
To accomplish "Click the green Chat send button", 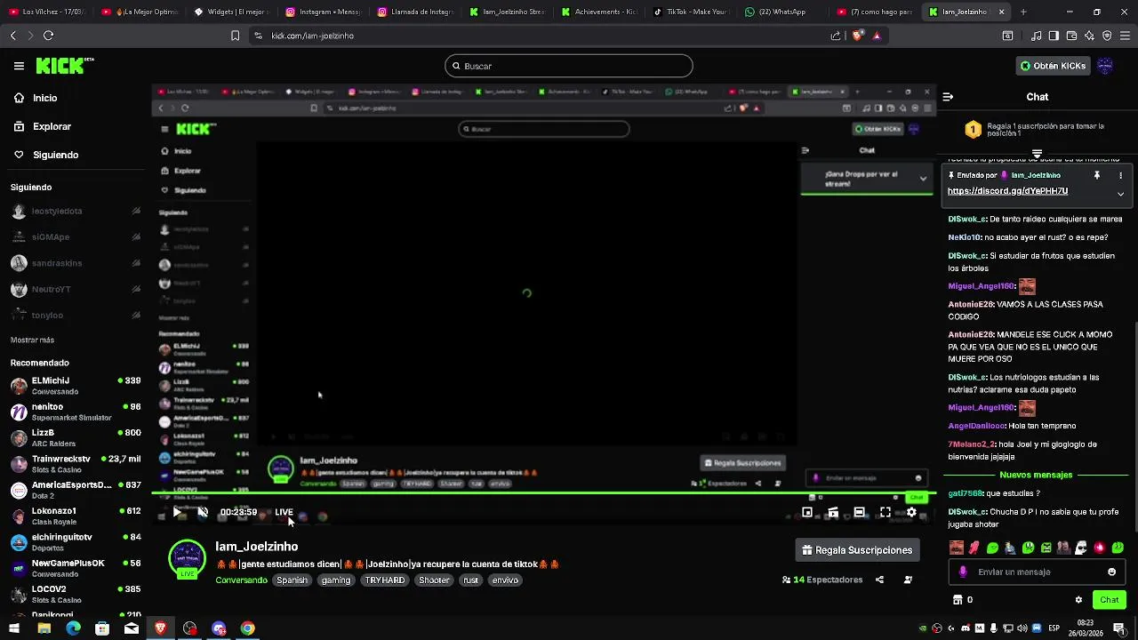I will point(1109,600).
